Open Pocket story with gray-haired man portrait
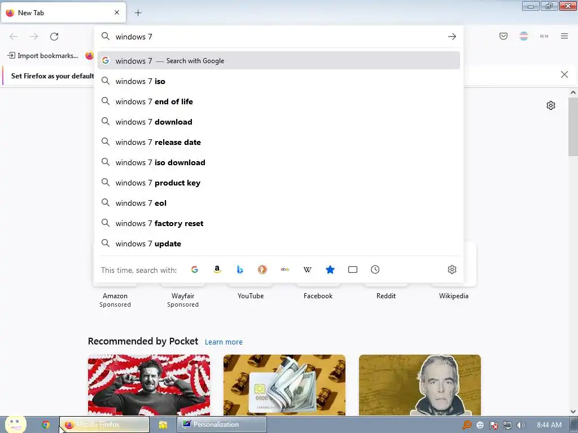This screenshot has width=578, height=433. 420,385
